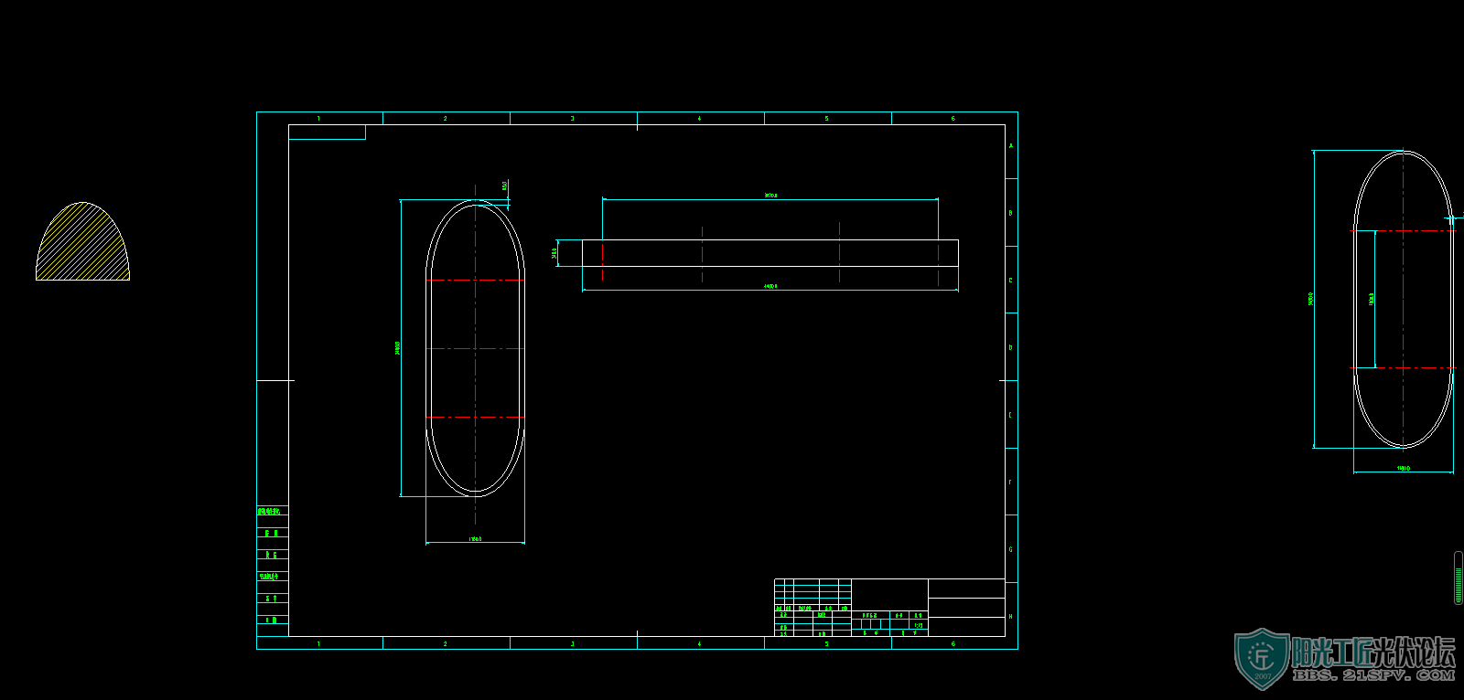Pick the capsule outline outside the drawing frame

click(1404, 300)
